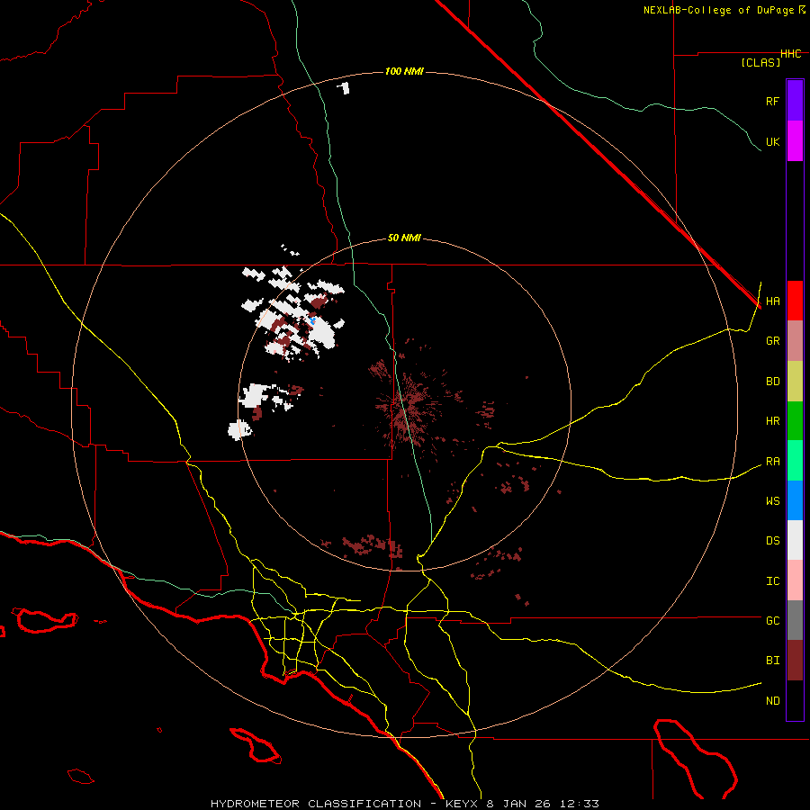Choose the olive-yellow BD legend swatch
810x810 pixels.
(795, 381)
